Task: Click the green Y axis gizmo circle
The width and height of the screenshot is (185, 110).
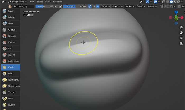Action: [176, 19]
